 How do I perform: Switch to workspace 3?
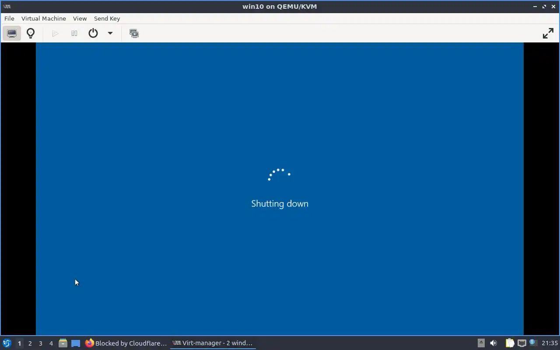[x=40, y=343]
